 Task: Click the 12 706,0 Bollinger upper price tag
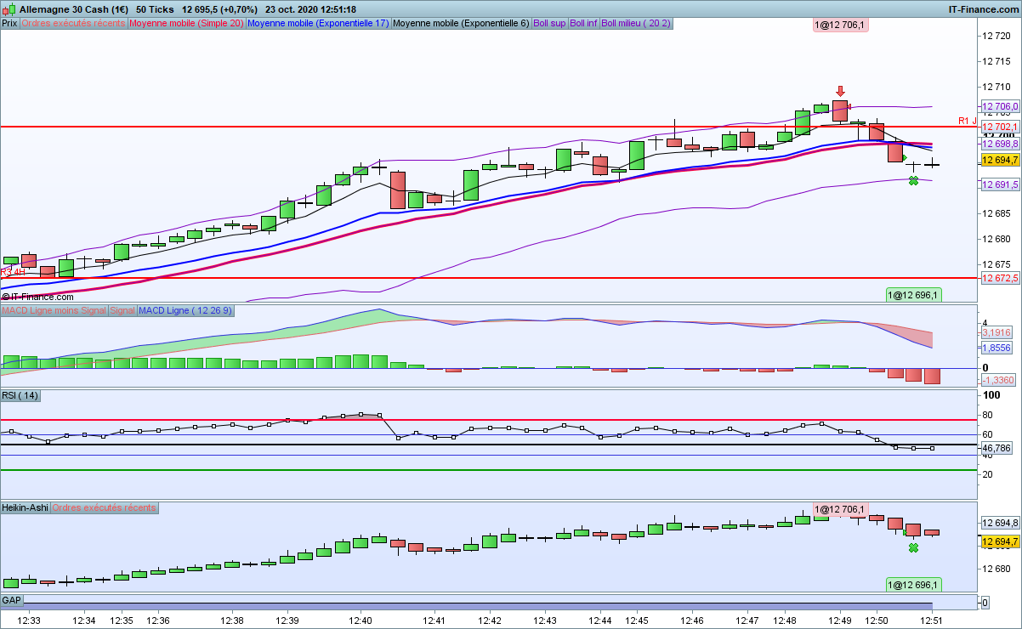(1000, 106)
